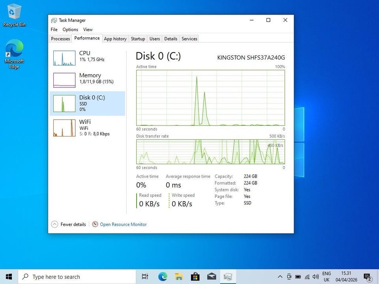
Task: Select the Microsoft Edge desktop shortcut
Action: tap(14, 54)
